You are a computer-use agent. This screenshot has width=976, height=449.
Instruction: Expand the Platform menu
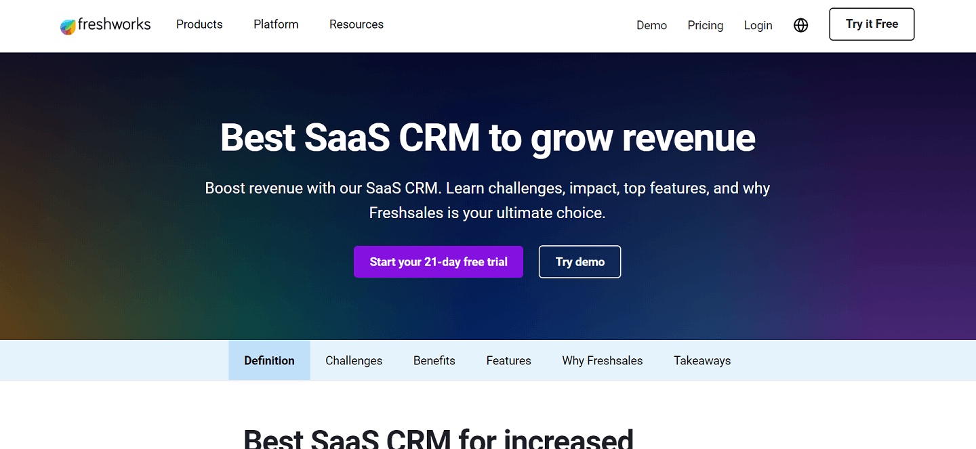coord(275,24)
